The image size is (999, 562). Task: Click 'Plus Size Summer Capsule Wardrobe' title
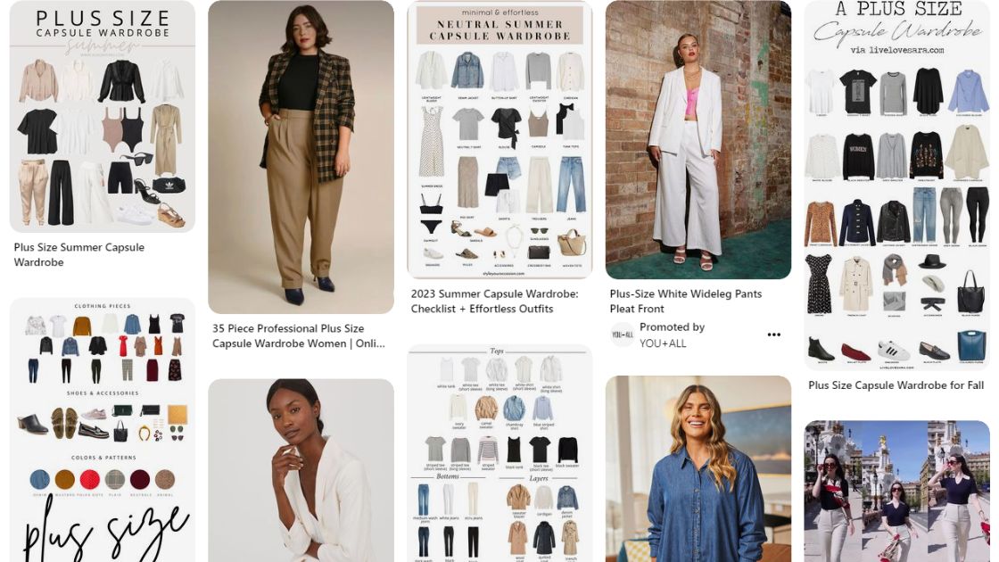pos(79,254)
